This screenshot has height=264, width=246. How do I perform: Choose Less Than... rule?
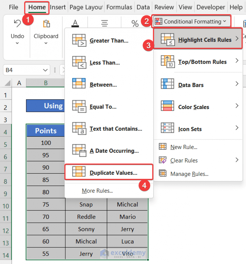click(109, 63)
